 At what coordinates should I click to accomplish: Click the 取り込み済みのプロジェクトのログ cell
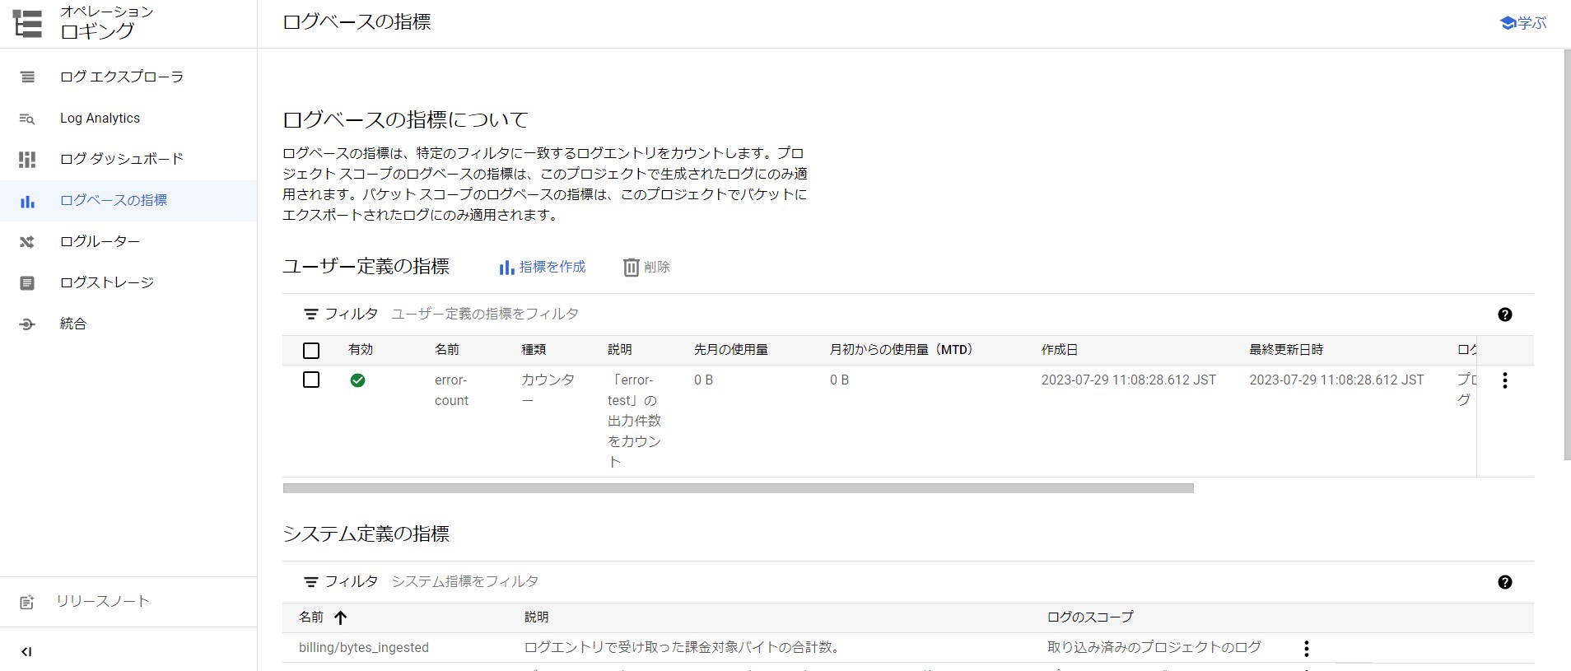point(1154,648)
